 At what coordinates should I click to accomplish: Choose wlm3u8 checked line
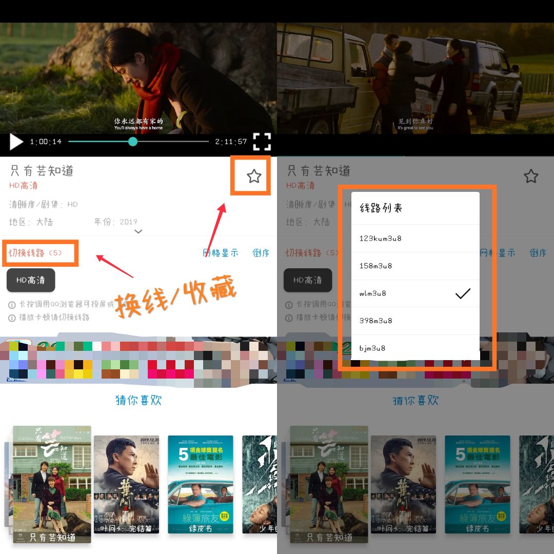(x=415, y=293)
